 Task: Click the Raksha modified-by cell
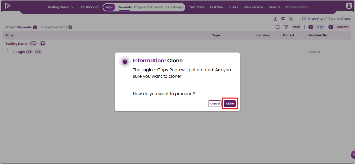pyautogui.click(x=314, y=52)
